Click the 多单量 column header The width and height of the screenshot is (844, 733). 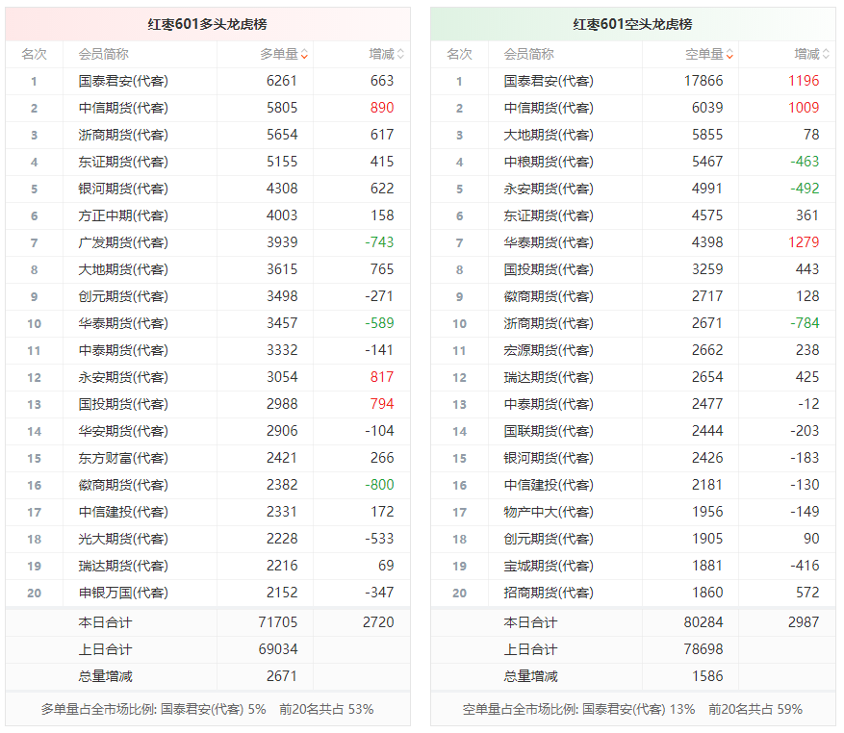tap(279, 55)
